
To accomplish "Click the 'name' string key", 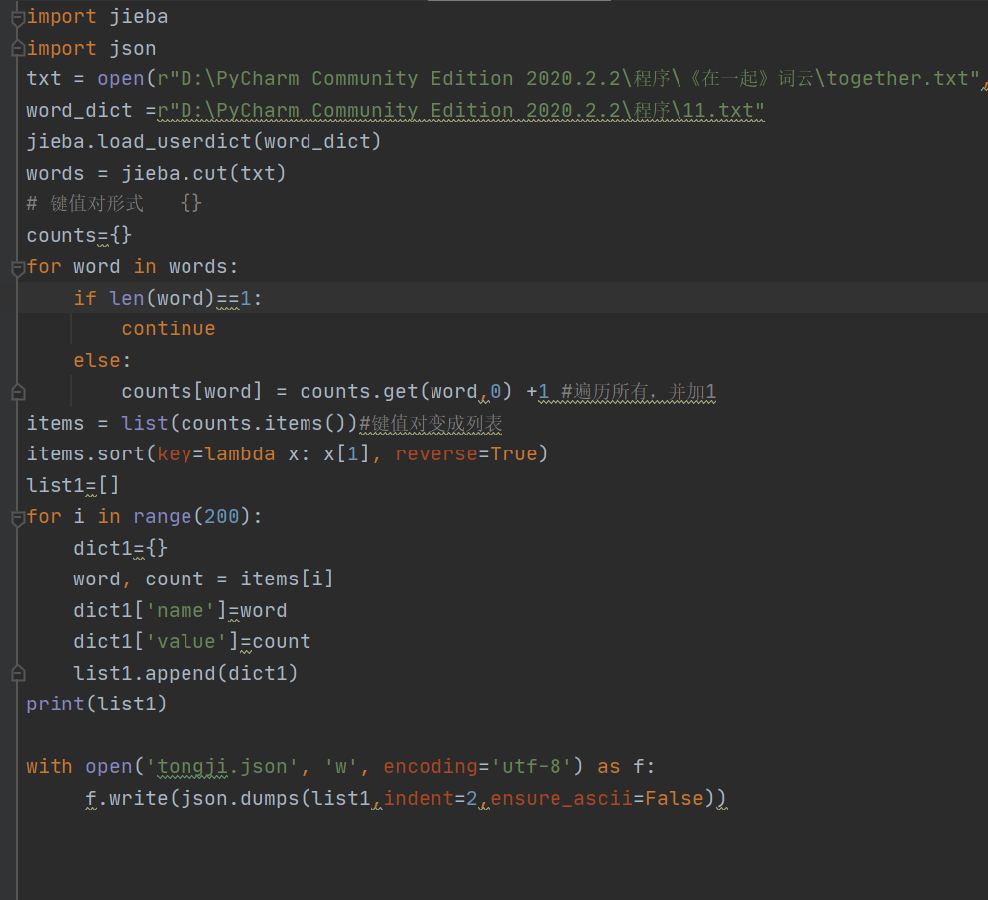I will tap(181, 610).
